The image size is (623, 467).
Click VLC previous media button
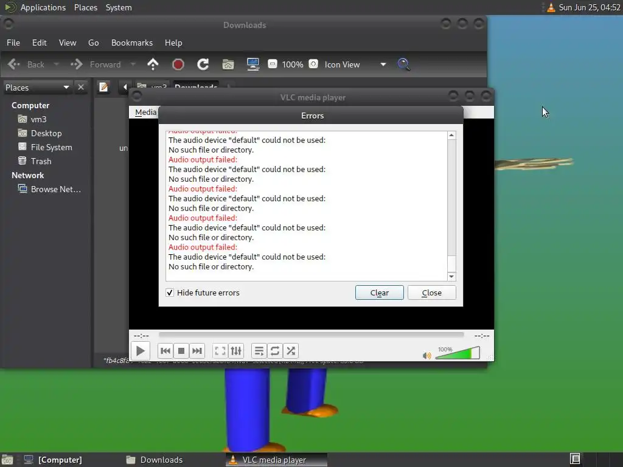(165, 351)
